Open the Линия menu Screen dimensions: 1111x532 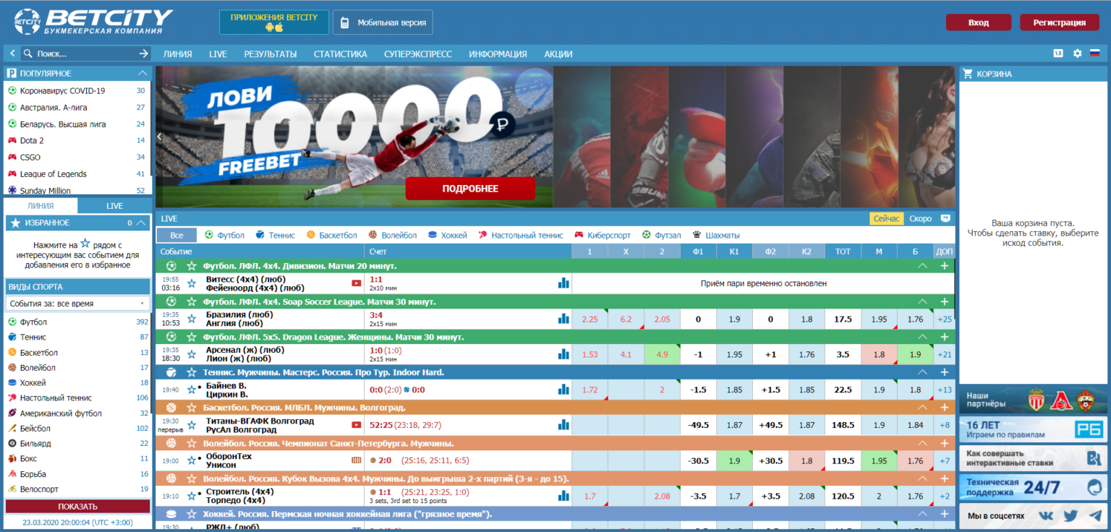(x=178, y=53)
